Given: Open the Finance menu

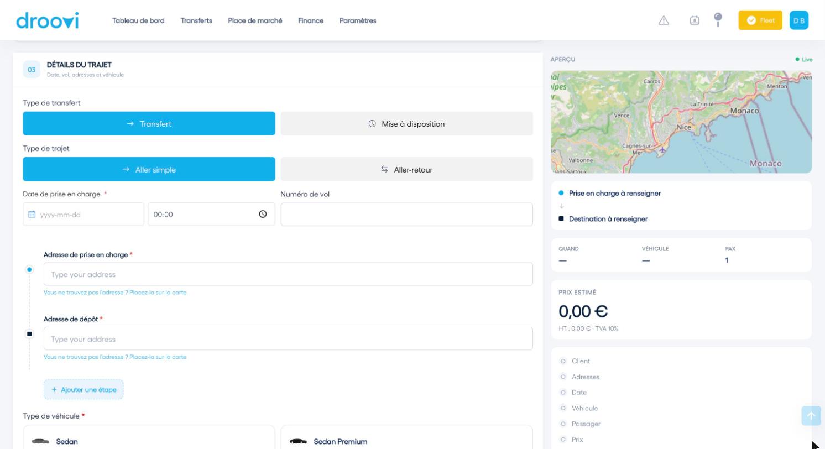Looking at the screenshot, I should (x=311, y=20).
